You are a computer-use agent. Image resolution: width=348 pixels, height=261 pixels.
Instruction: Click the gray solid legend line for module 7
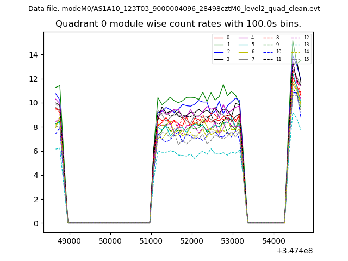(x=243, y=59)
